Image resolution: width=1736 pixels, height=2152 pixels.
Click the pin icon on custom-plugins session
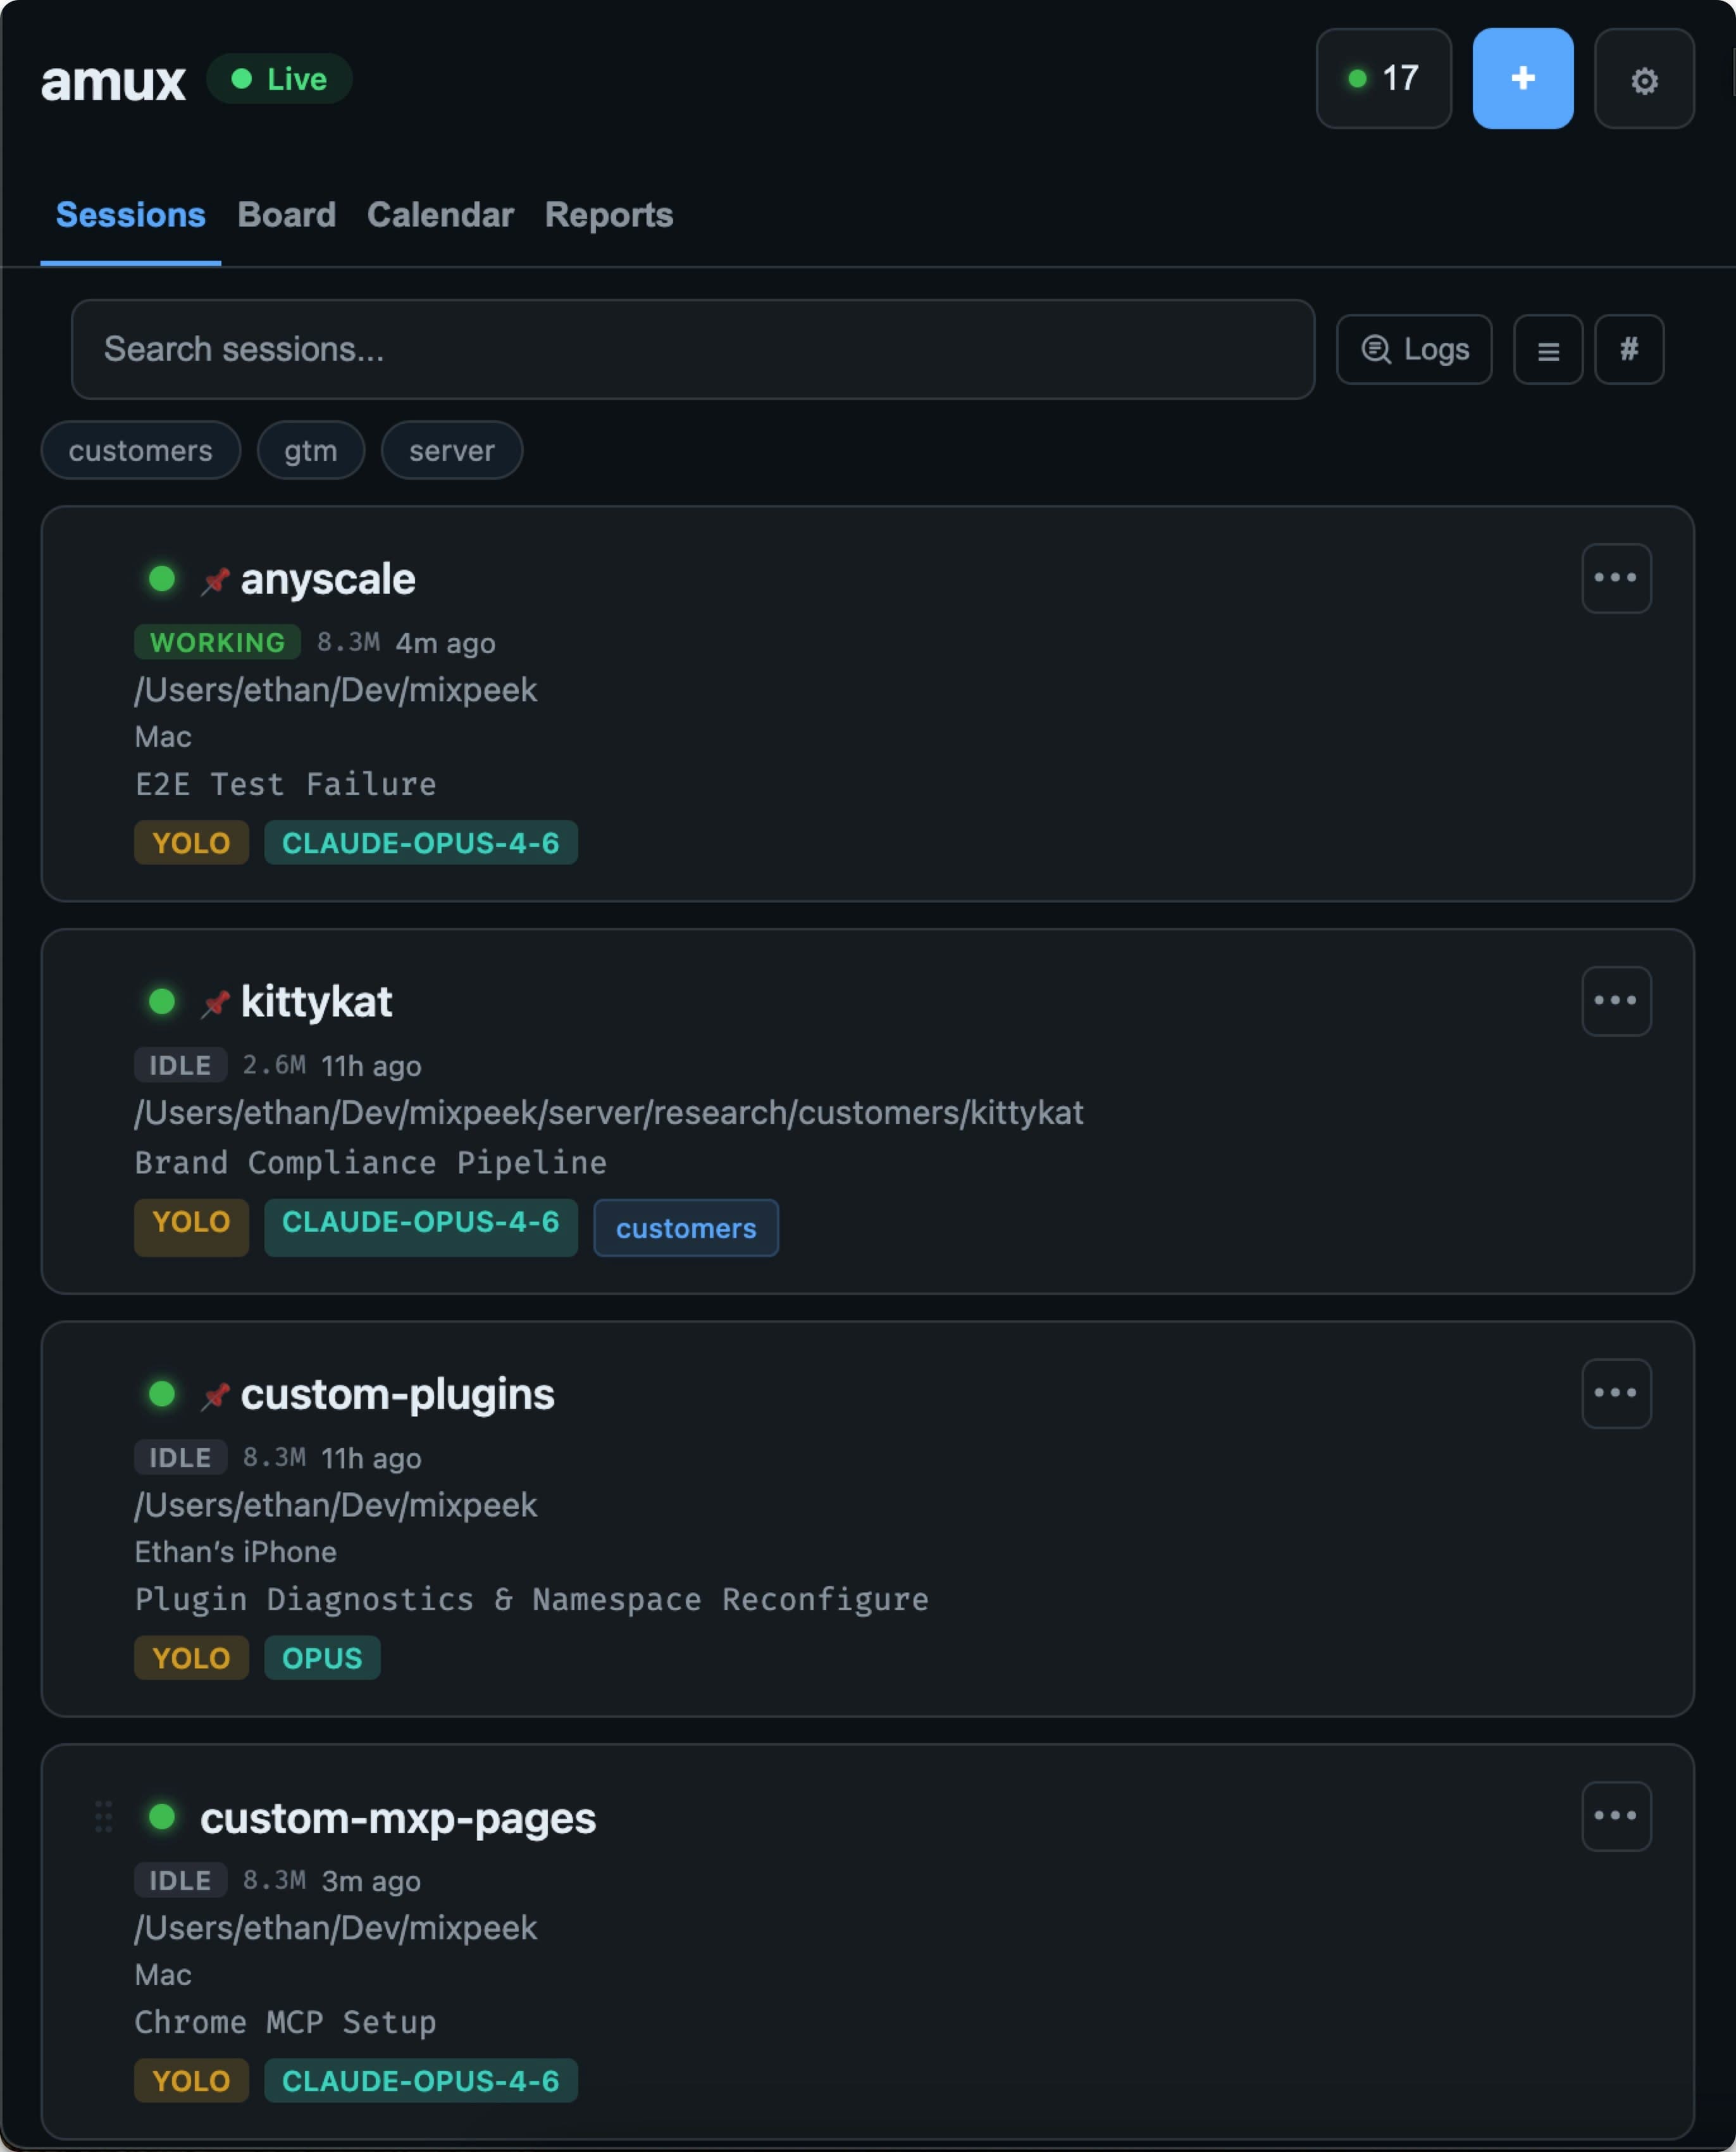(214, 1394)
